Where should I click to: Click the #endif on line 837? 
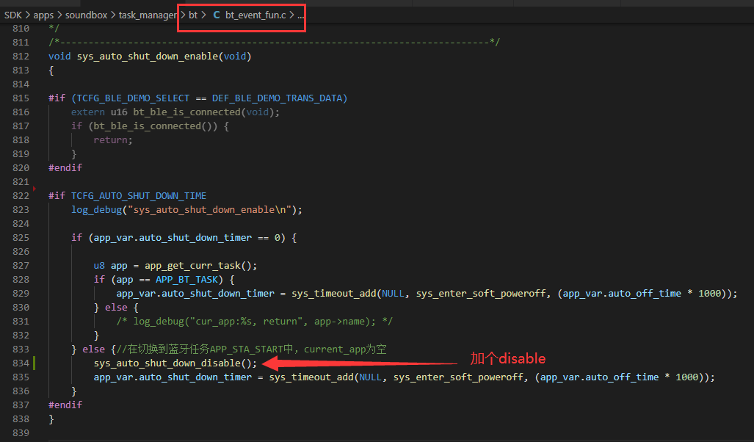point(65,405)
